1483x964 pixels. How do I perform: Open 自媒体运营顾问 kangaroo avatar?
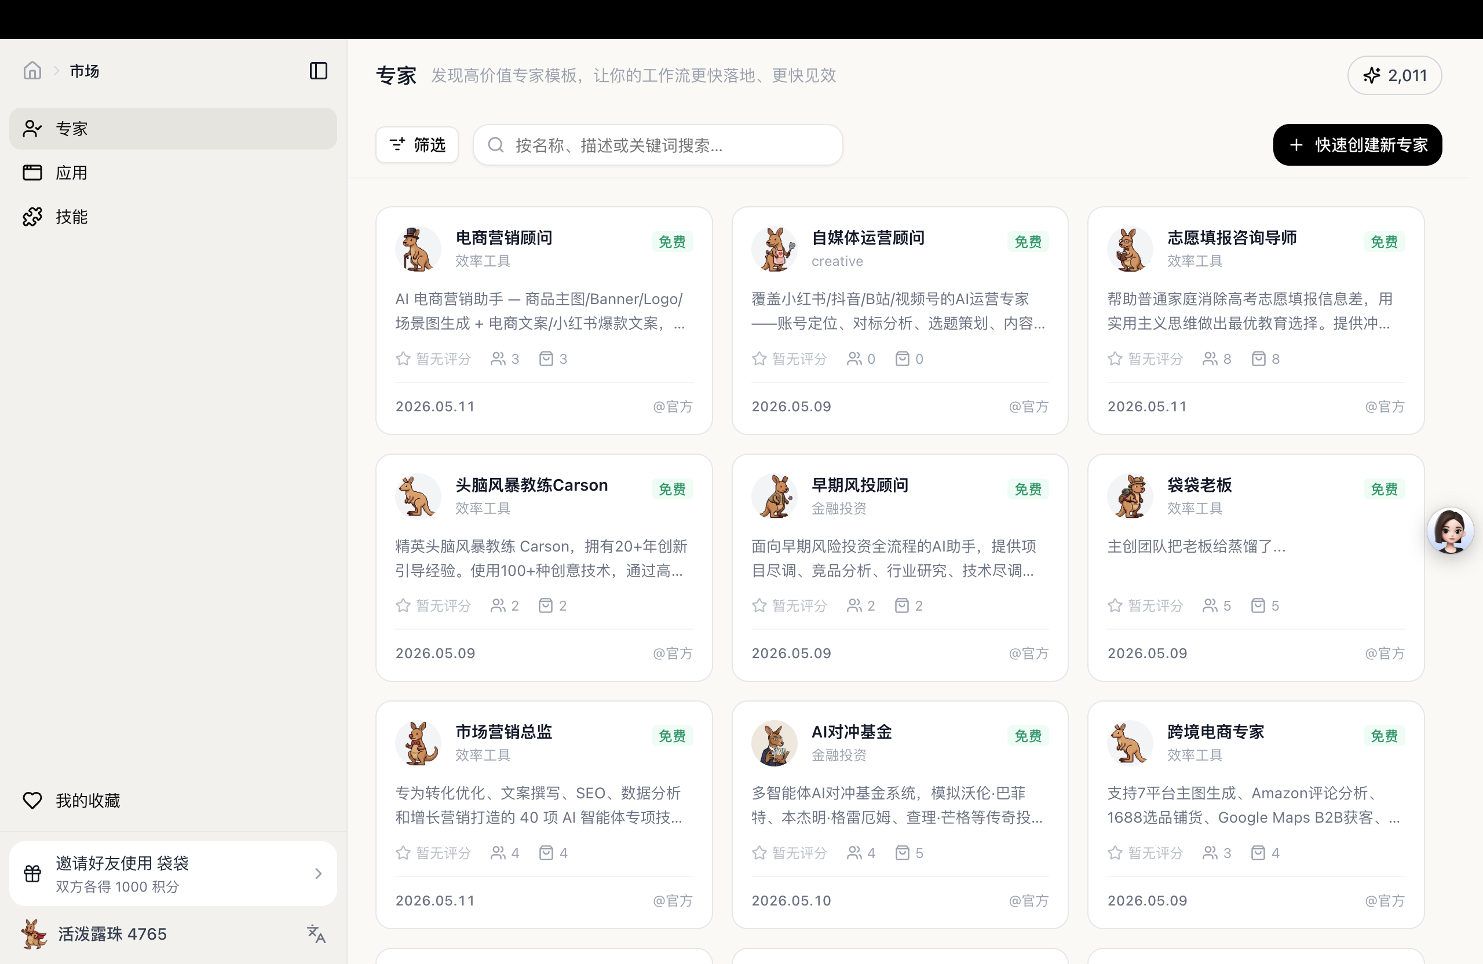pyautogui.click(x=775, y=249)
